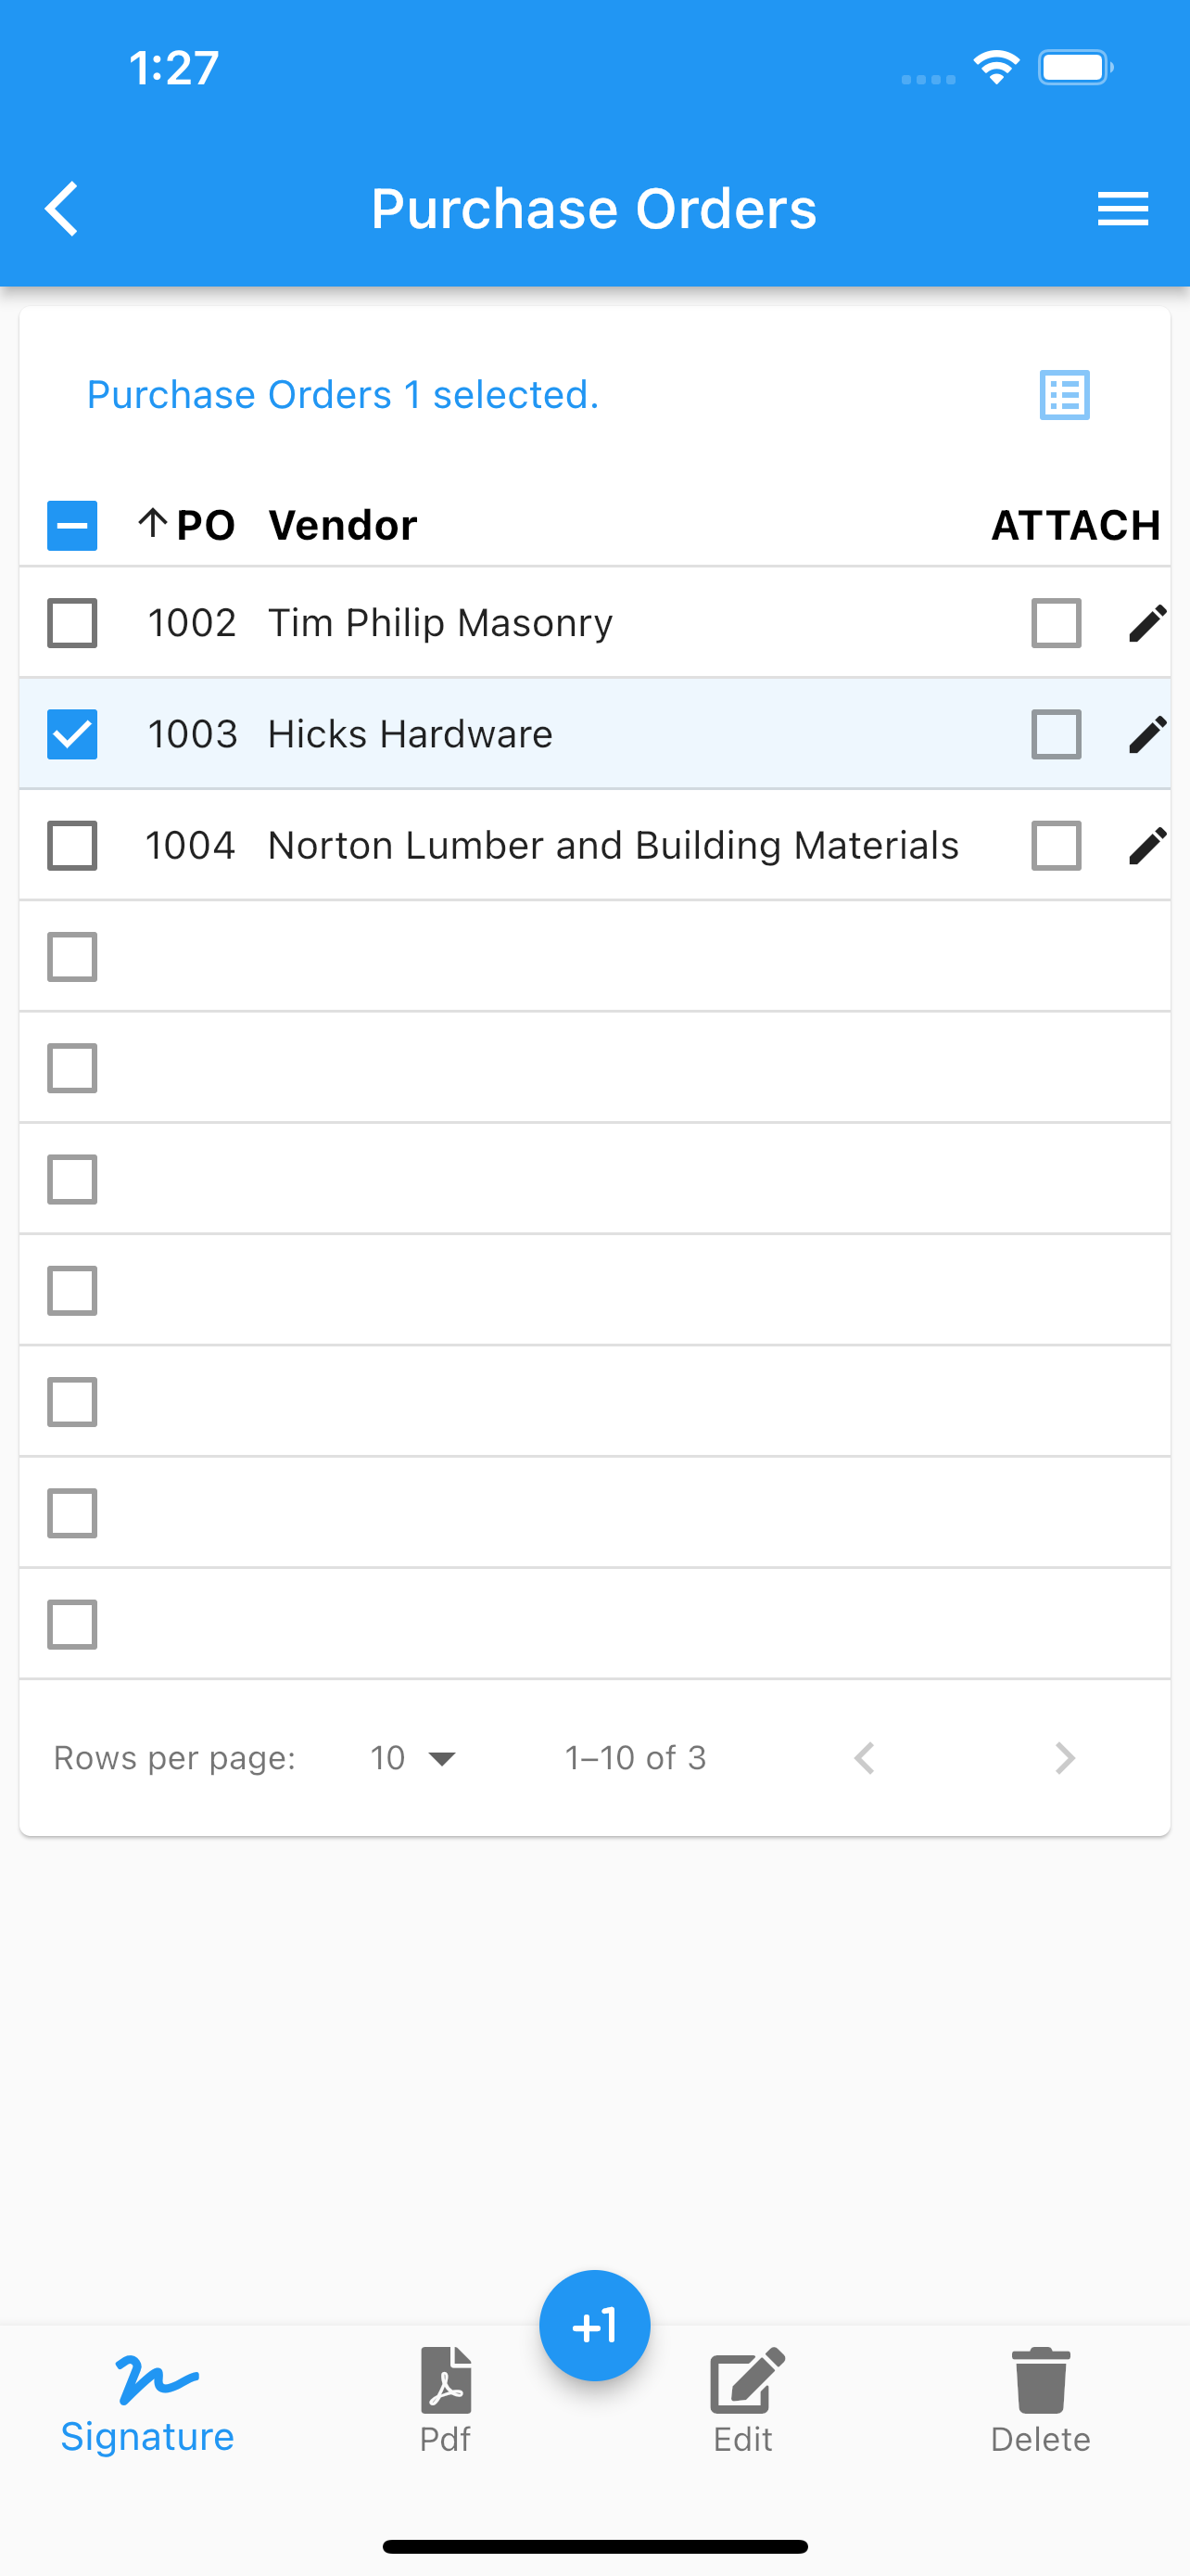
Task: Toggle attach checkbox for PO 1004
Action: click(x=1057, y=846)
